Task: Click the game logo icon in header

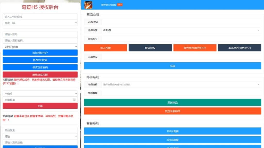Action: tap(95, 5)
